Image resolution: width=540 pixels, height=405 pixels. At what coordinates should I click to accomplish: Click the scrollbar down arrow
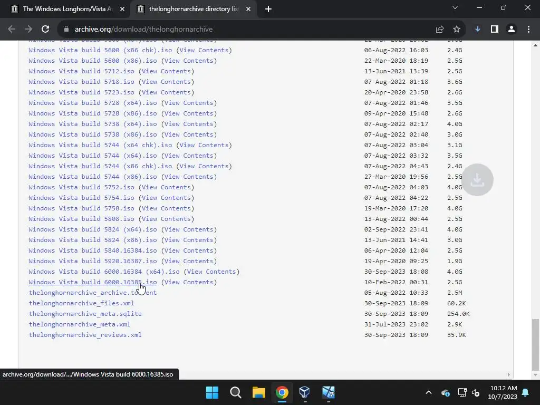(x=535, y=375)
